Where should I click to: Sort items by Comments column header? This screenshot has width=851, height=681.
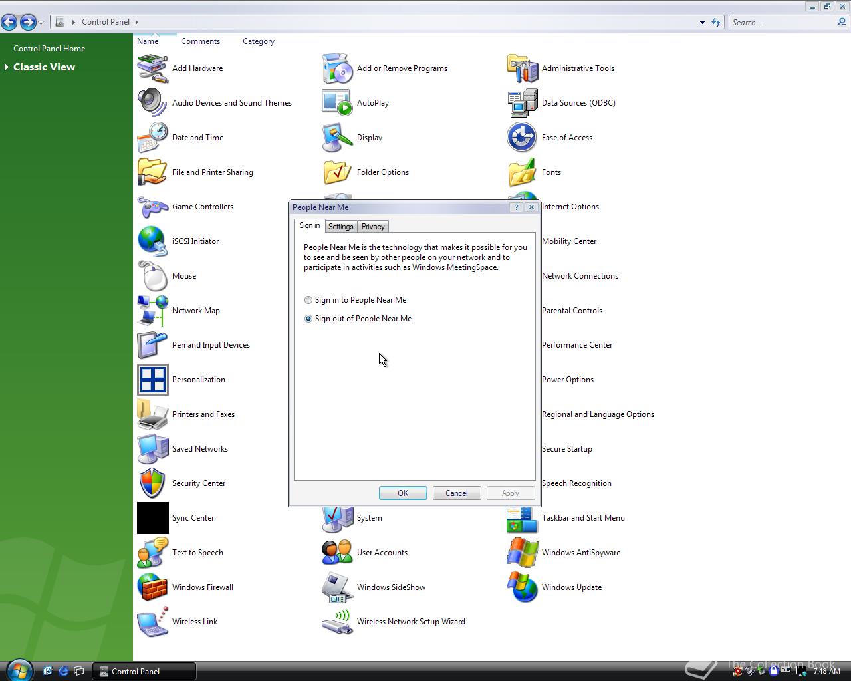click(200, 41)
